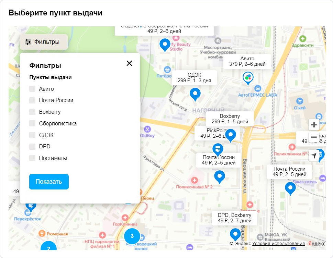Enable the Авито checkbox
This screenshot has height=258, width=333.
pyautogui.click(x=32, y=89)
